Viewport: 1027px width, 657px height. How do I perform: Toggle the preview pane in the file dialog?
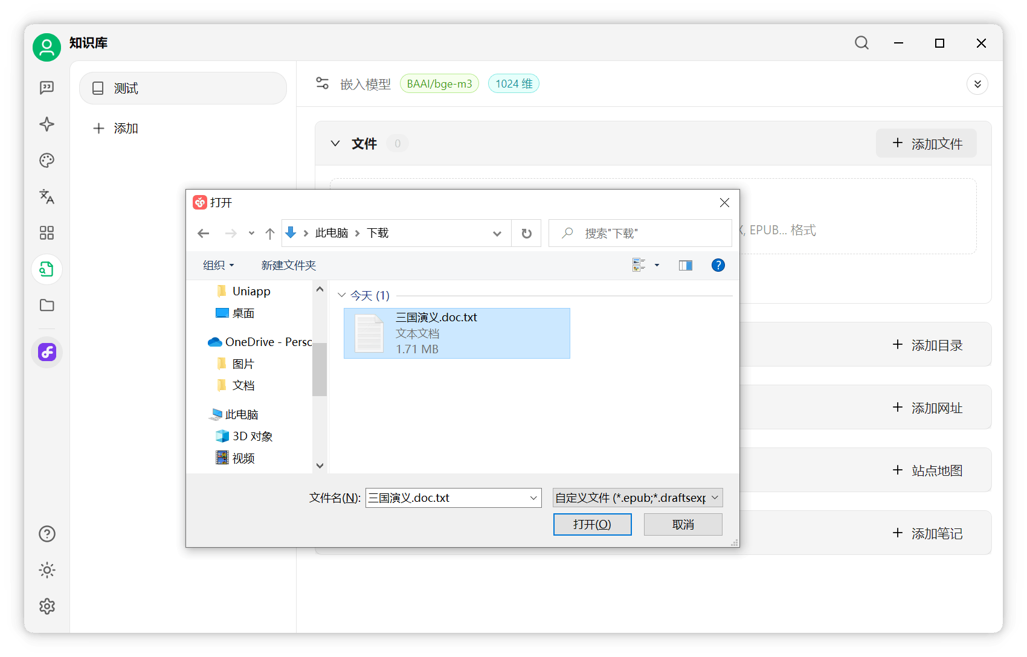(685, 265)
